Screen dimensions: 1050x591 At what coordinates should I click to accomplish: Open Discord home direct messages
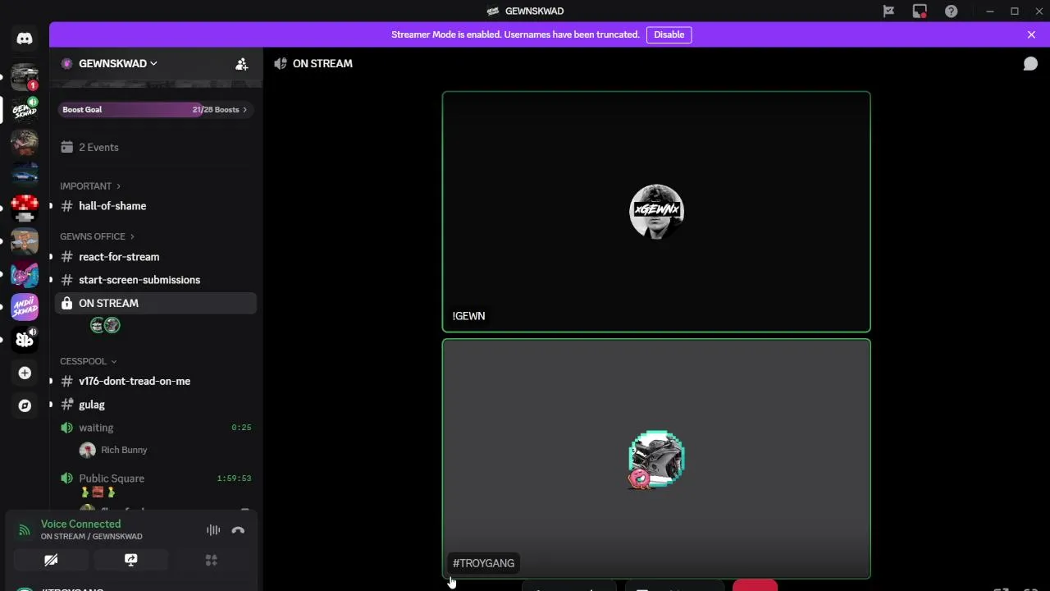(x=25, y=39)
